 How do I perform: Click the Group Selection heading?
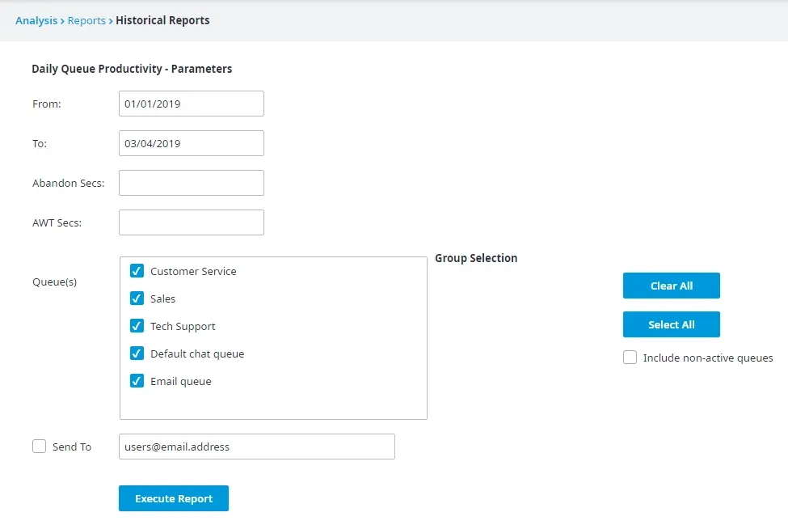pyautogui.click(x=476, y=258)
